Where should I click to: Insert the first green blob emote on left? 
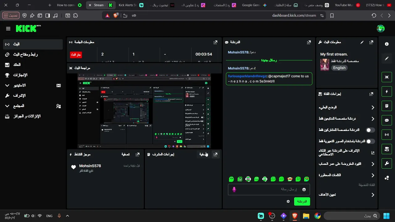[x=231, y=179]
